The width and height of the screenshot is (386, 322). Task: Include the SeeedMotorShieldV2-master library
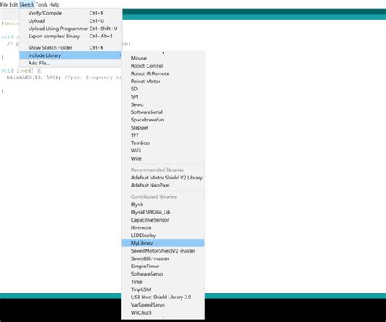163,251
